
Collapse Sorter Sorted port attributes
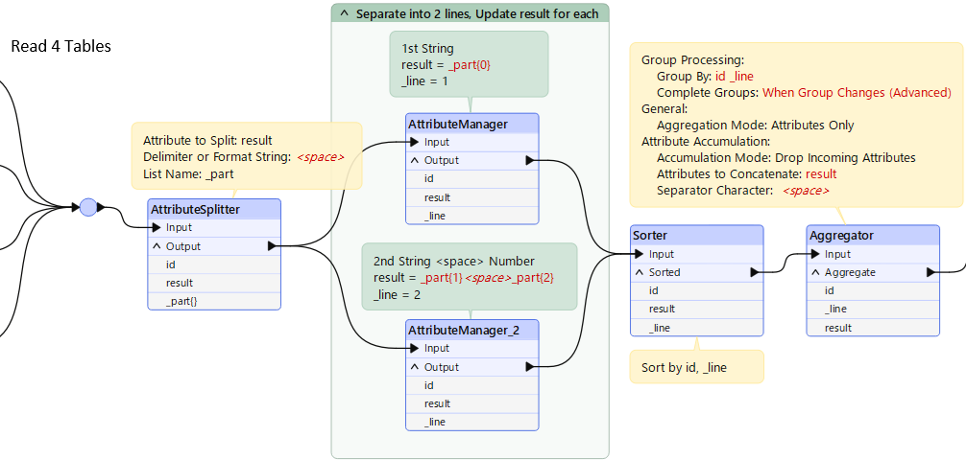click(639, 272)
